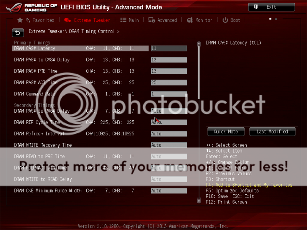The height and width of the screenshot is (230, 307).
Task: Select DRAM WRITE Recovery Time Auto field
Action: 169,145
